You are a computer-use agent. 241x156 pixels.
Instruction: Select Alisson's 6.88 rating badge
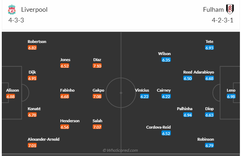[11, 96]
